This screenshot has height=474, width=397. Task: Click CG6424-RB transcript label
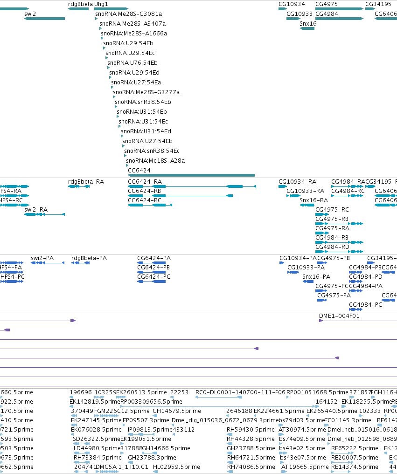[x=144, y=191]
